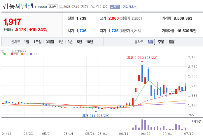Viewport: 203px width, 138px height.
Task: Click the 하한가 1,218 text
Action: tap(130, 31)
